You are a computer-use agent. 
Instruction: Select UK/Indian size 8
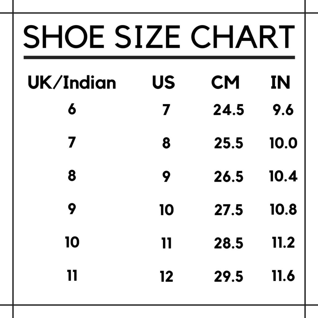point(72,176)
